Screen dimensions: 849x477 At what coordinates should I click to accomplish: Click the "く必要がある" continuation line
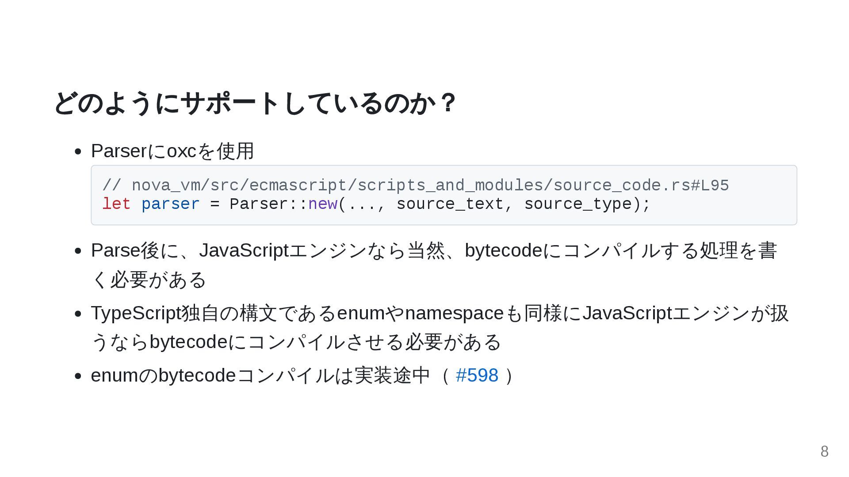[x=149, y=280]
